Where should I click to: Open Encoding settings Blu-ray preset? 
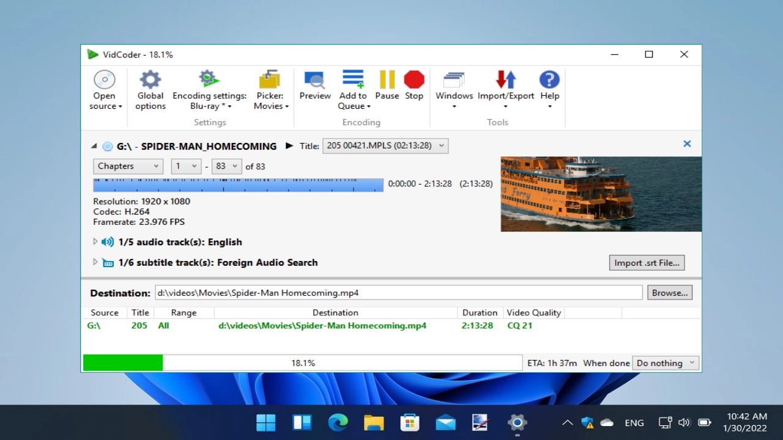[210, 90]
